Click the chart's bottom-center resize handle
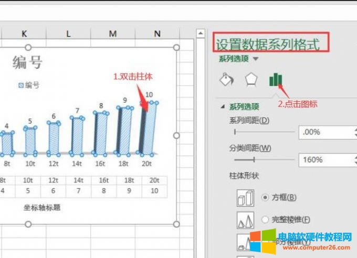 click(x=28, y=224)
